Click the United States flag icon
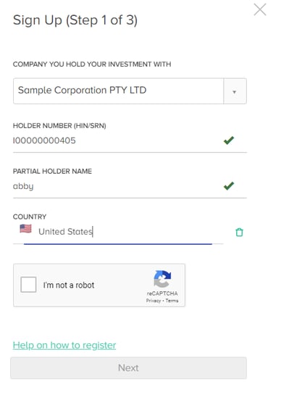The image size is (281, 399). (25, 229)
